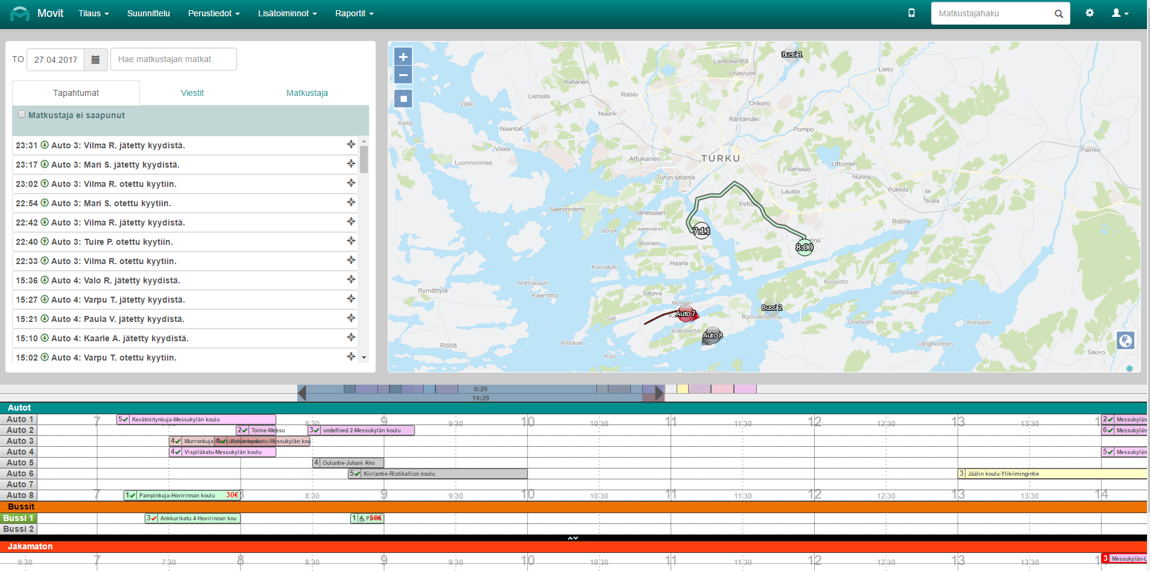Expand the Raportit dropdown menu
The image size is (1150, 571).
pos(354,13)
